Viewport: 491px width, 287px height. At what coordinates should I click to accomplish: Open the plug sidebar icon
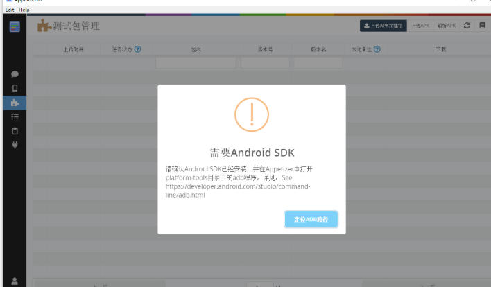pos(15,145)
